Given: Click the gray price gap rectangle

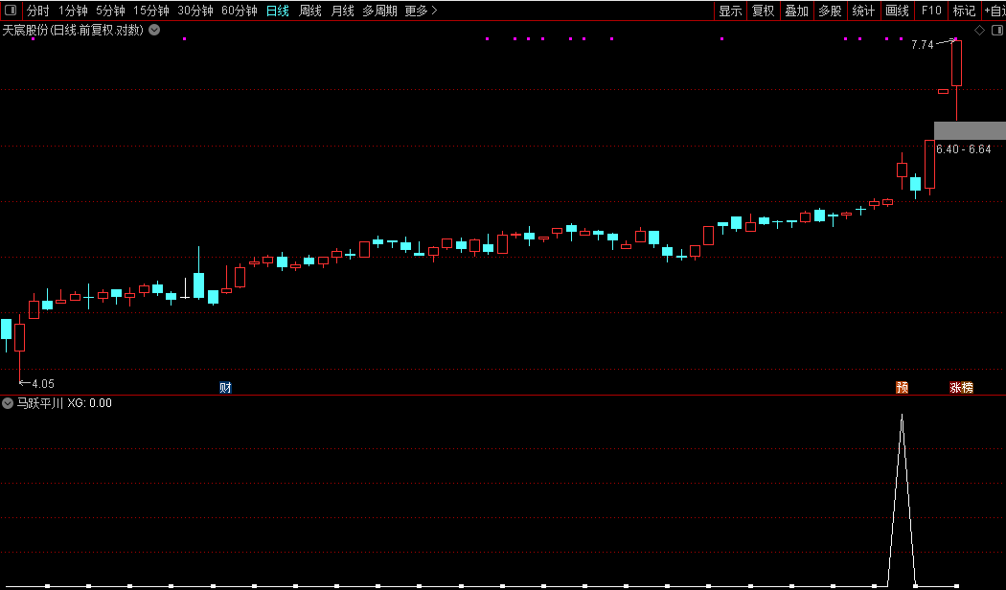Looking at the screenshot, I should [970, 130].
